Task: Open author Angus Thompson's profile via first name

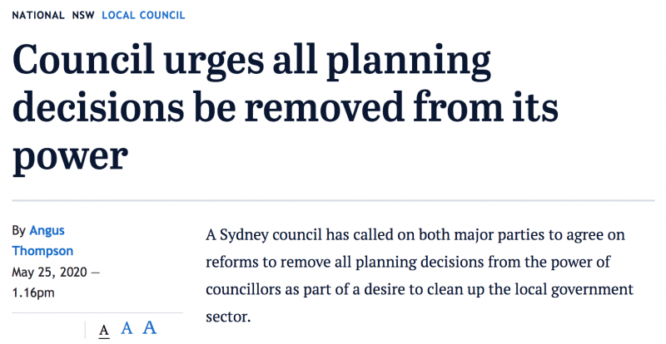Action: [47, 231]
